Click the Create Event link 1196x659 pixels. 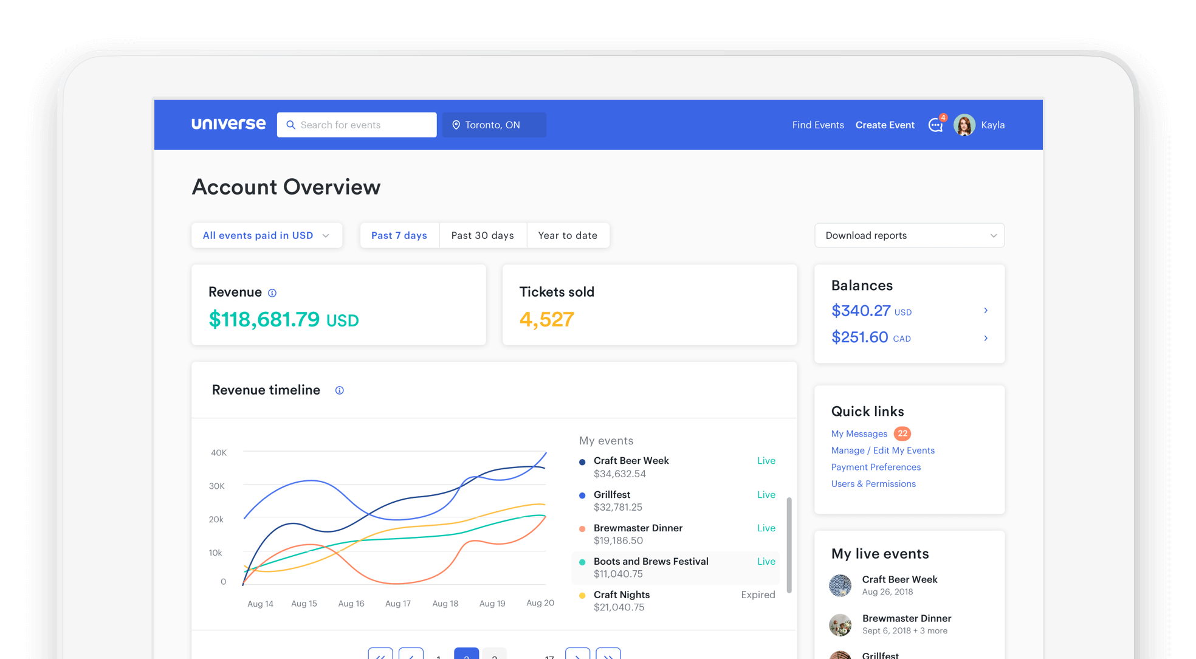(885, 125)
